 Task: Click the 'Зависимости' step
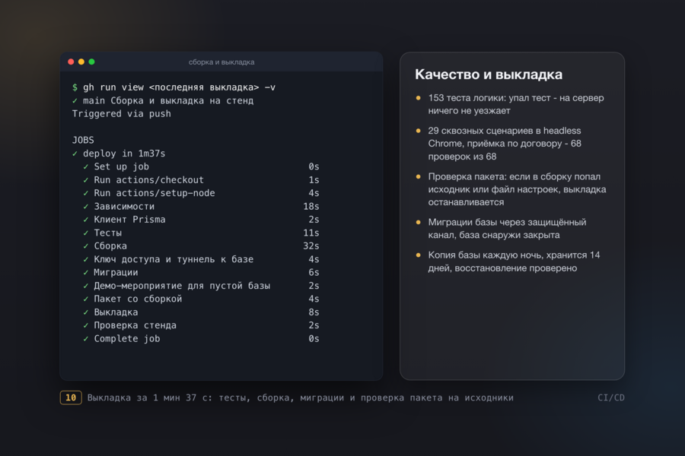click(201, 207)
